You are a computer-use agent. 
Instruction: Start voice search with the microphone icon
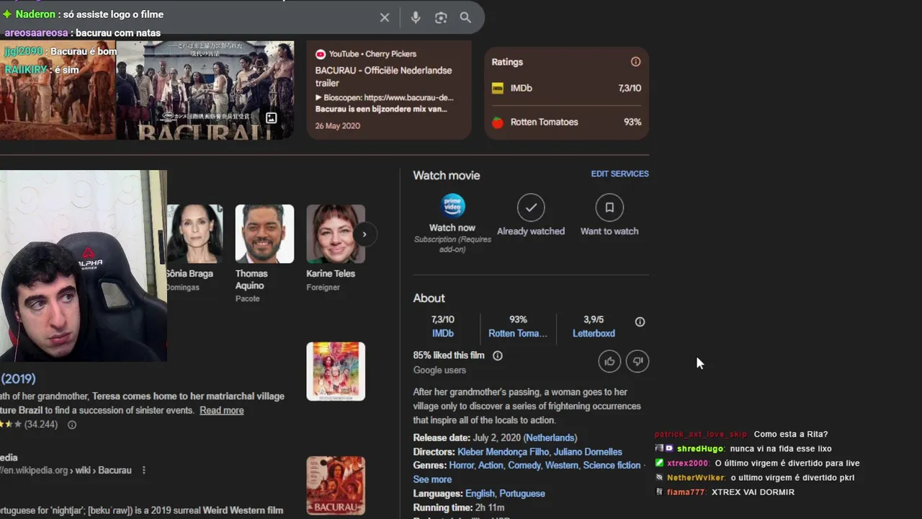tap(416, 17)
